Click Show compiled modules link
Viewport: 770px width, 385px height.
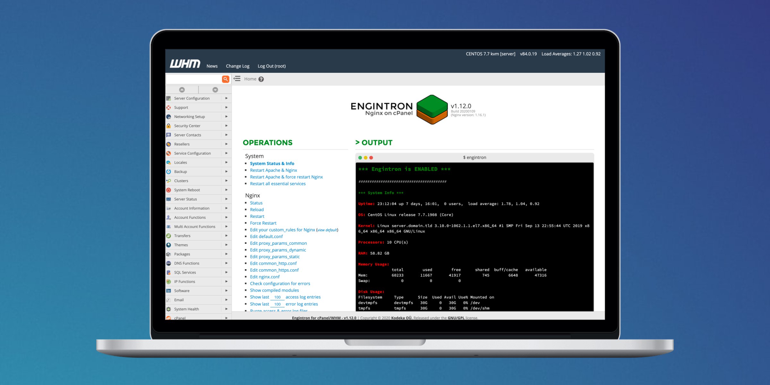[274, 290]
